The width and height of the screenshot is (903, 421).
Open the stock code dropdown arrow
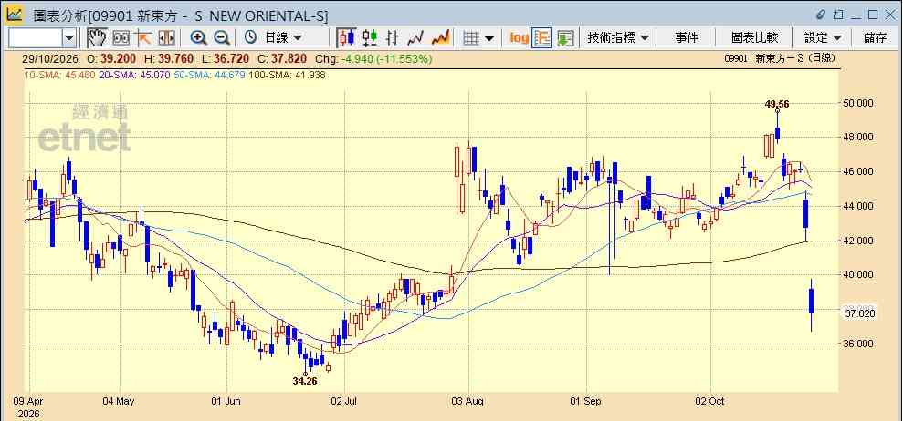point(69,38)
